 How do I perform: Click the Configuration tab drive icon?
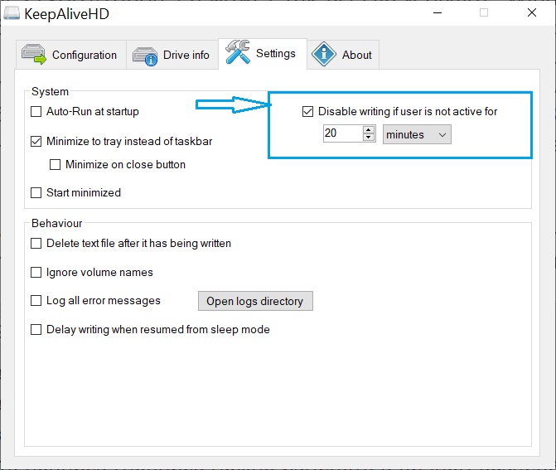click(x=34, y=54)
